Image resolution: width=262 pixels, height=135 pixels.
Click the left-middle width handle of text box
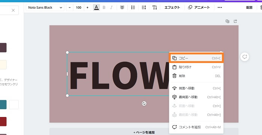67,74
